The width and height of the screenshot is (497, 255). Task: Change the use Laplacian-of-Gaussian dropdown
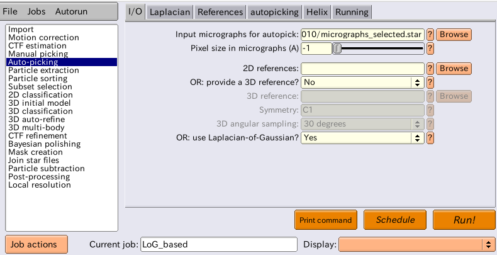click(362, 138)
